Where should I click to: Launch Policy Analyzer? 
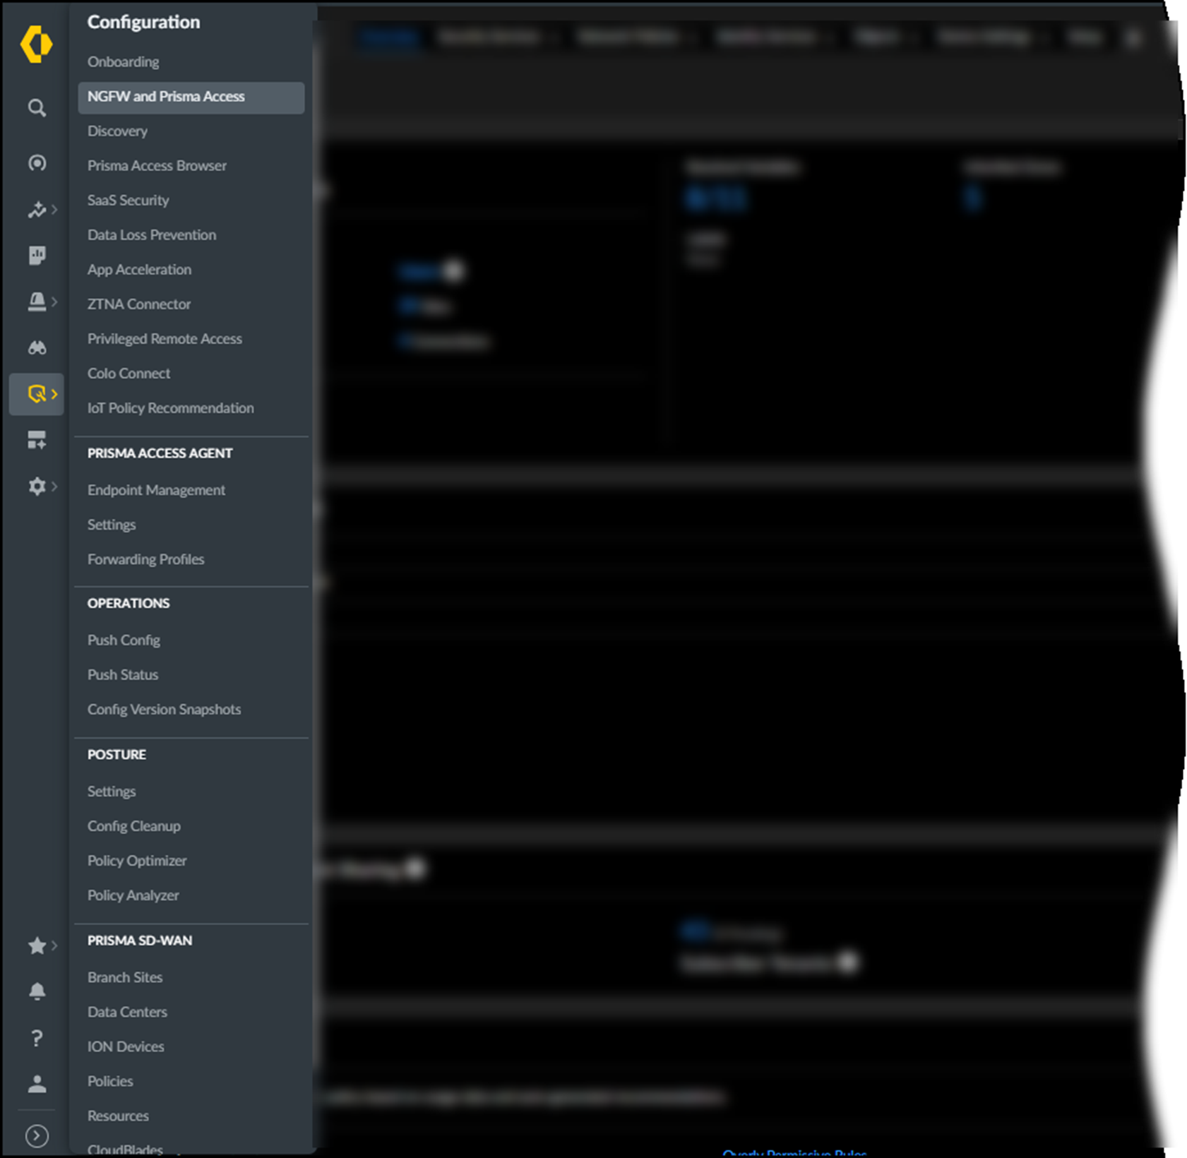pos(133,895)
